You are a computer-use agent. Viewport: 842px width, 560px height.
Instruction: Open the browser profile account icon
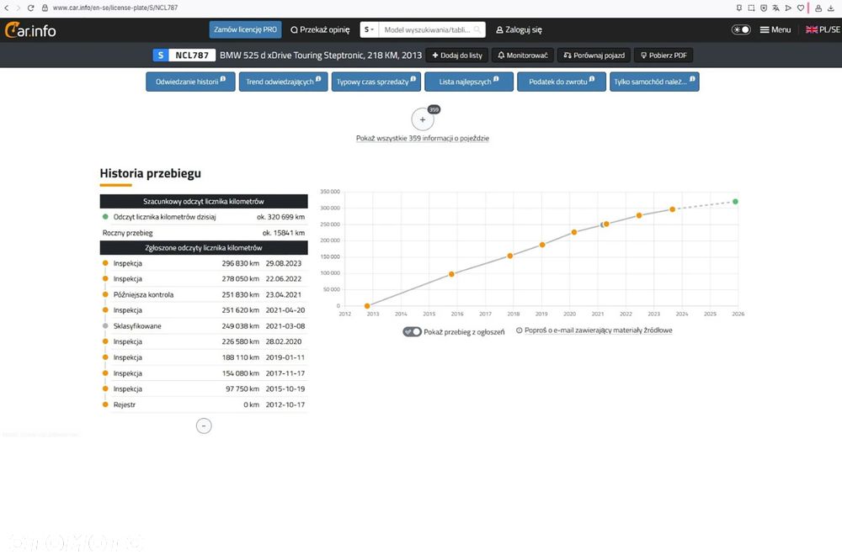coord(818,8)
